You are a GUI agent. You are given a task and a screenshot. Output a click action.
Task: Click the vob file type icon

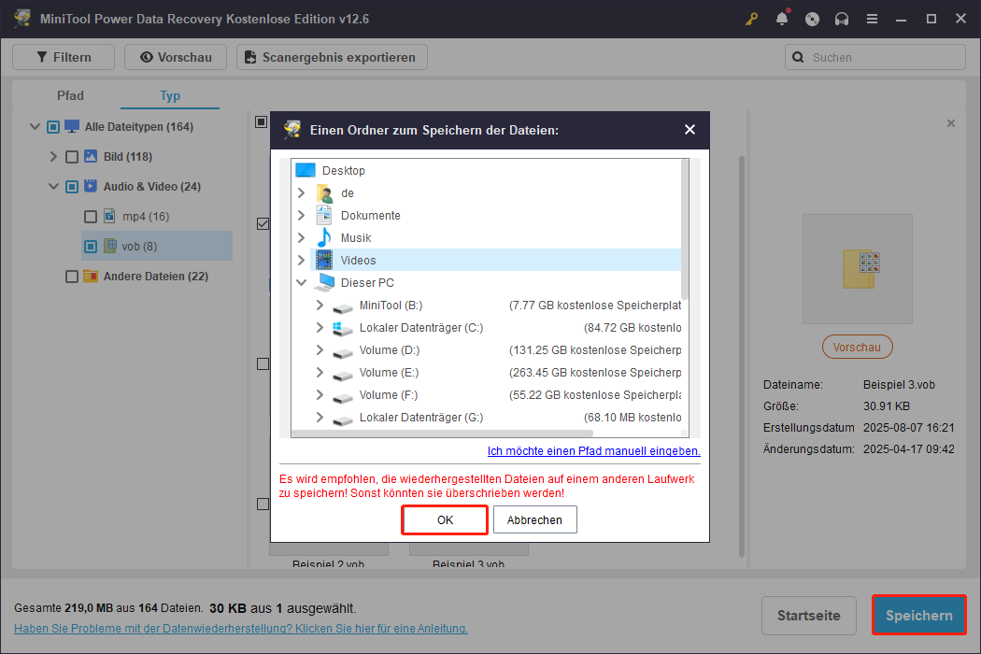[110, 246]
